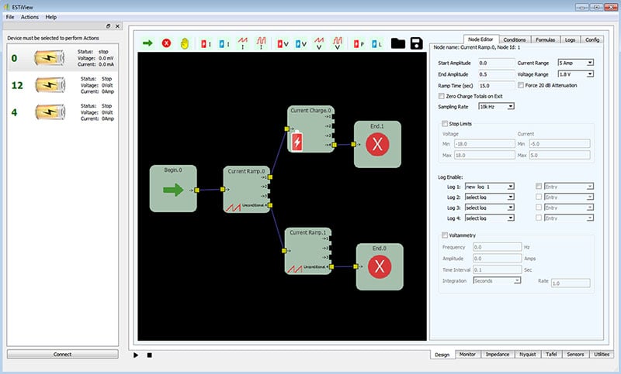The width and height of the screenshot is (621, 374).
Task: Add blue battery current discharge node
Action: pos(224,44)
